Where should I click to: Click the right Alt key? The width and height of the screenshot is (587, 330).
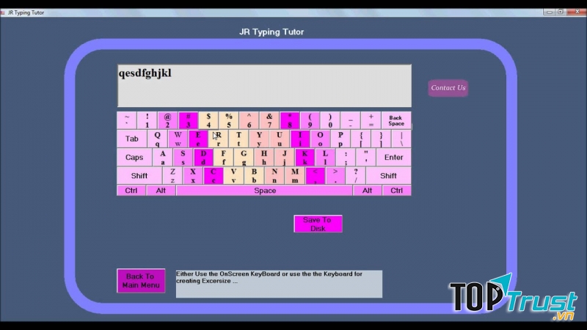368,191
